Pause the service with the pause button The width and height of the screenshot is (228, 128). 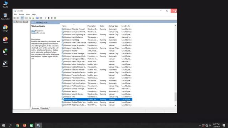(x=52, y=18)
